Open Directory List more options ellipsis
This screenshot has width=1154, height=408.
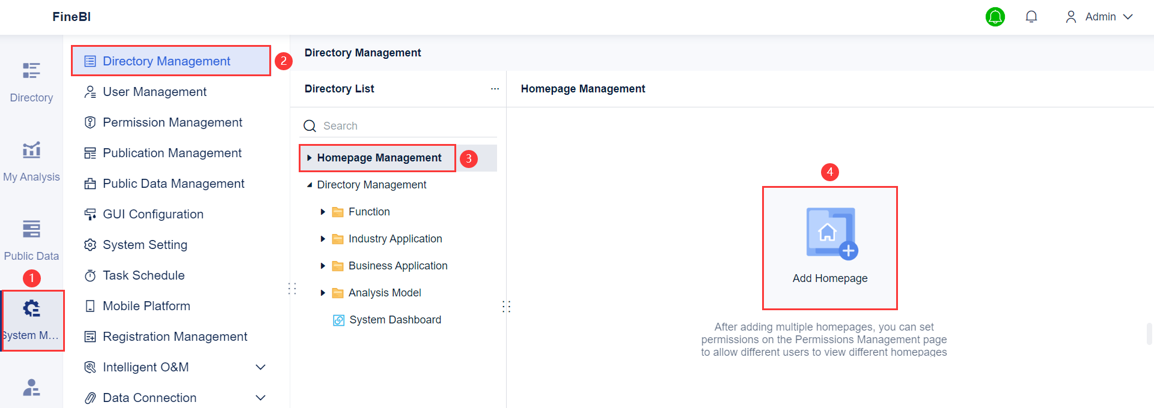[495, 89]
